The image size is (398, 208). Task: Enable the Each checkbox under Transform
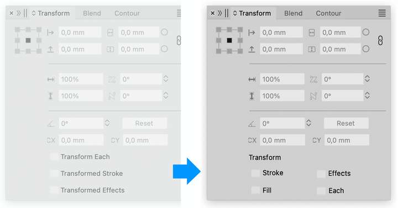tap(321, 190)
